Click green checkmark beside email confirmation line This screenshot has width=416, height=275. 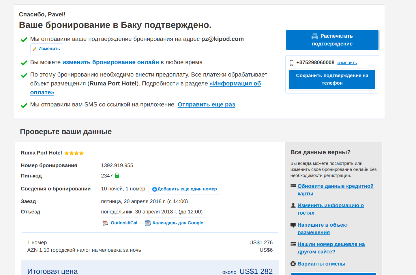click(x=24, y=40)
